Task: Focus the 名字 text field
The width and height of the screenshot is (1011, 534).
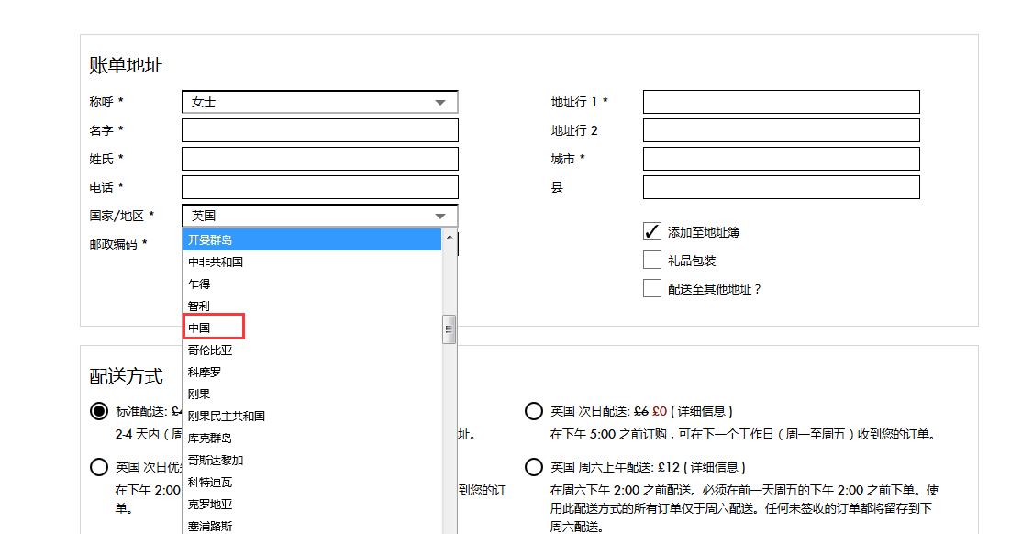Action: 319,130
